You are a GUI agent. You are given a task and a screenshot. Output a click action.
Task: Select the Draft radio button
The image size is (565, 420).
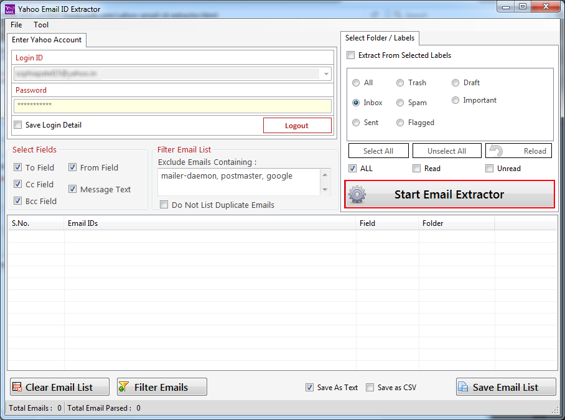click(x=455, y=83)
